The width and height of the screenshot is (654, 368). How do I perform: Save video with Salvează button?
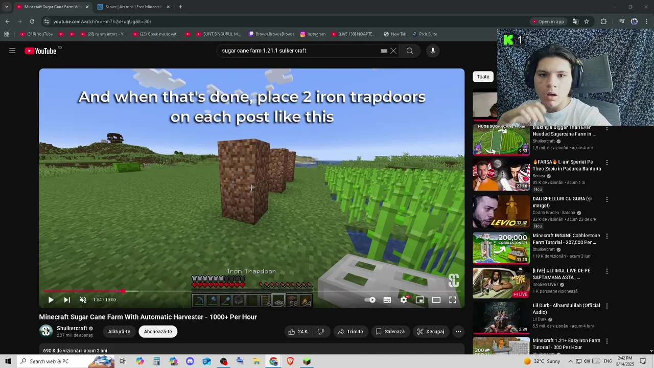pyautogui.click(x=390, y=332)
